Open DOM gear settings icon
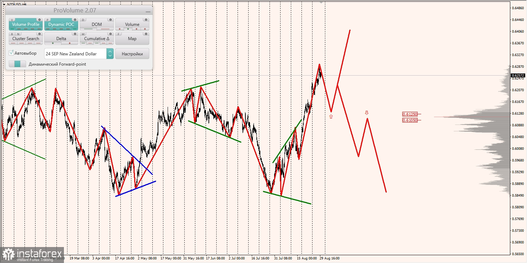 click(x=110, y=20)
